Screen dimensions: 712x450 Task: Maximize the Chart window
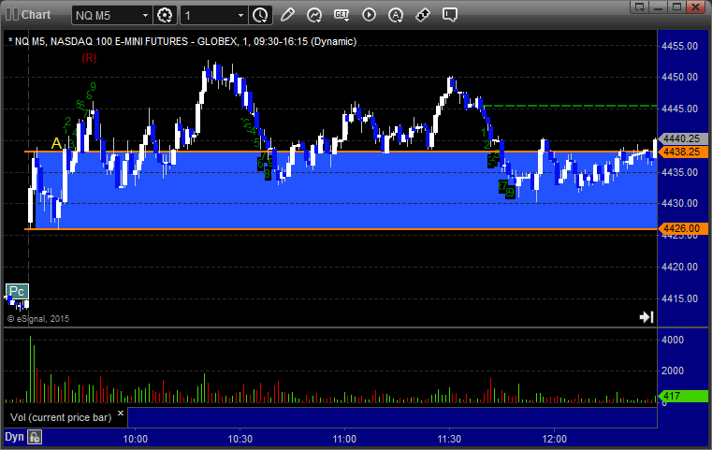pos(676,7)
